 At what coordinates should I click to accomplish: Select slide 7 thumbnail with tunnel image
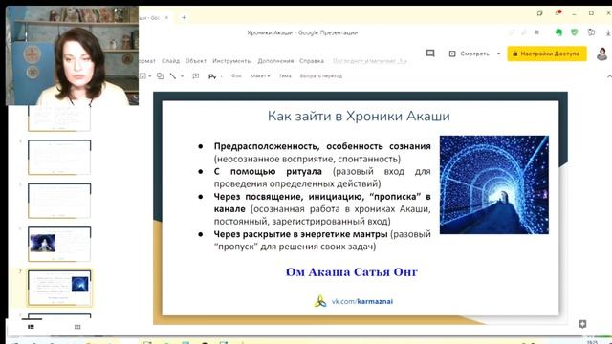(59, 288)
